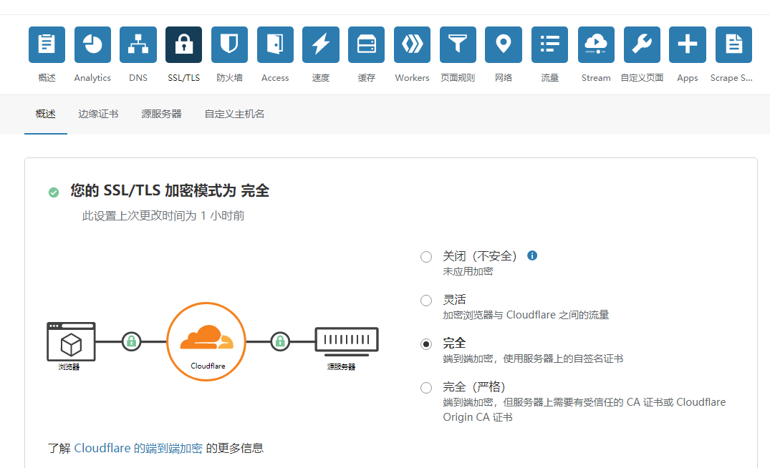Switch to the 边缘证书 tab

click(x=98, y=114)
